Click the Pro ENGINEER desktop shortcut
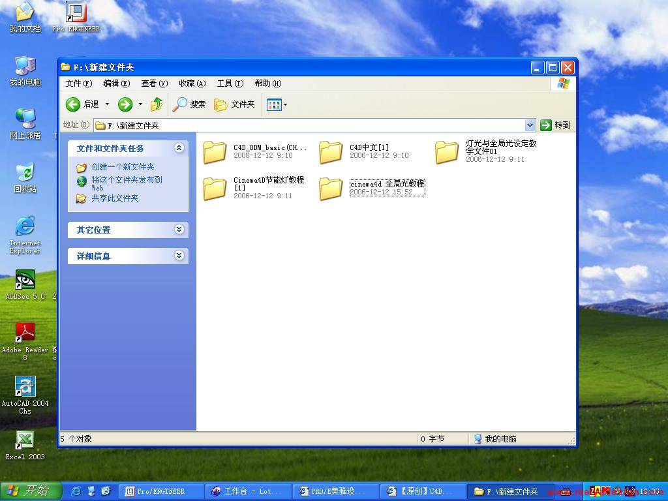The height and width of the screenshot is (501, 668). click(76, 17)
